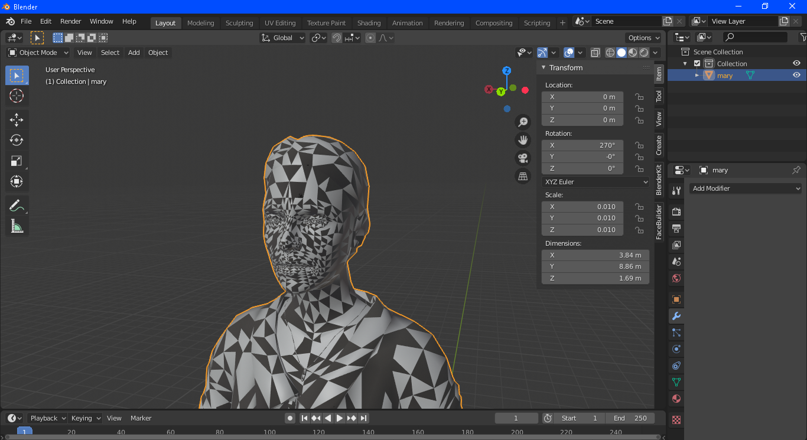
Task: Open the Keying dropdown
Action: [x=86, y=418]
